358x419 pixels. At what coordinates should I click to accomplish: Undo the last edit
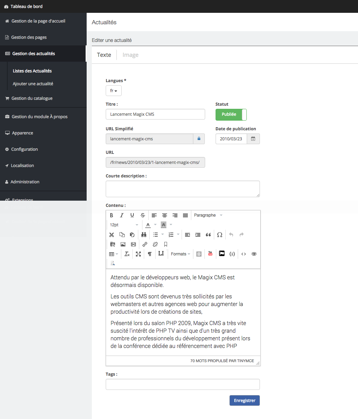click(231, 235)
